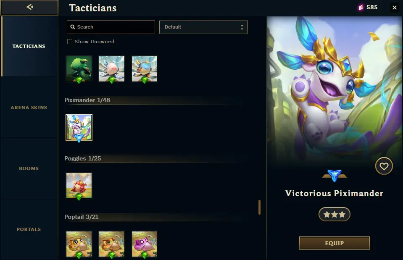
Task: Open the Default sort dropdown
Action: coord(203,27)
